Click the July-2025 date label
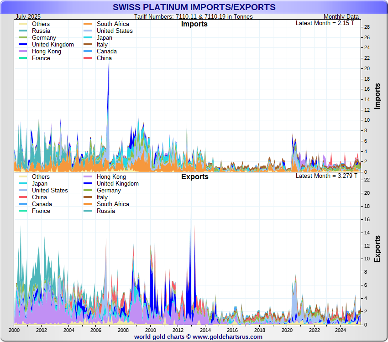The image size is (388, 342). [x=28, y=16]
